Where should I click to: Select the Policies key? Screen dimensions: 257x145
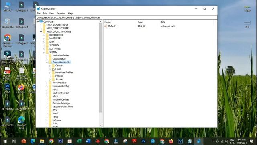59,76
